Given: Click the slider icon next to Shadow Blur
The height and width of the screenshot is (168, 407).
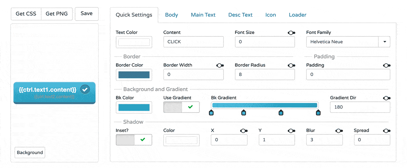Looking at the screenshot, I should [339, 131].
